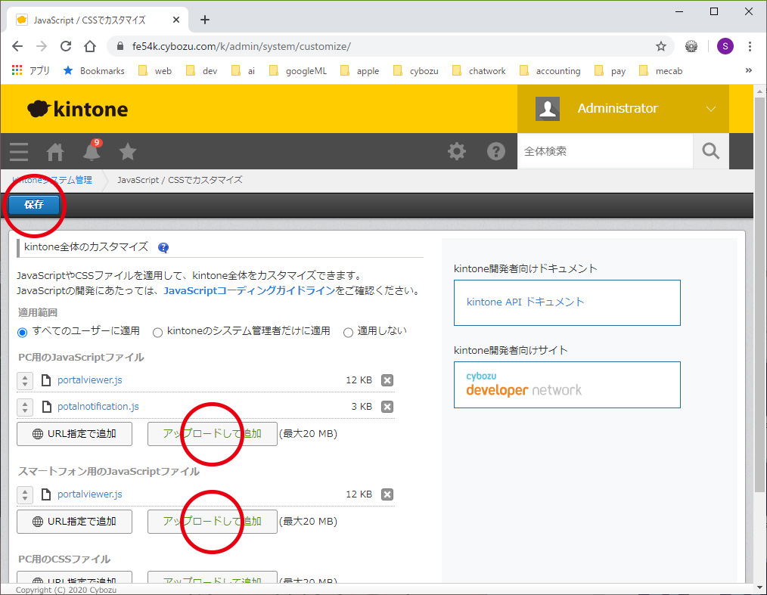This screenshot has width=767, height=595.
Task: Open JavaScriptコーディングガイドライン link
Action: tap(249, 291)
